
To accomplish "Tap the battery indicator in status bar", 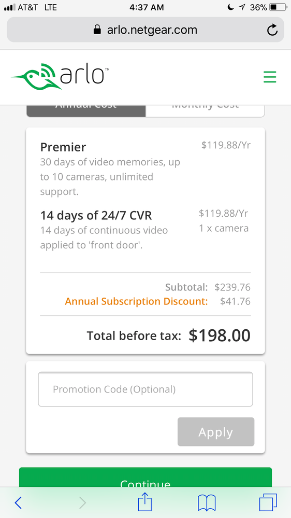I will pyautogui.click(x=279, y=7).
